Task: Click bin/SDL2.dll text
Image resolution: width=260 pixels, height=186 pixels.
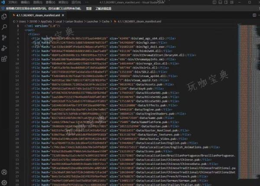Action: pos(145,72)
